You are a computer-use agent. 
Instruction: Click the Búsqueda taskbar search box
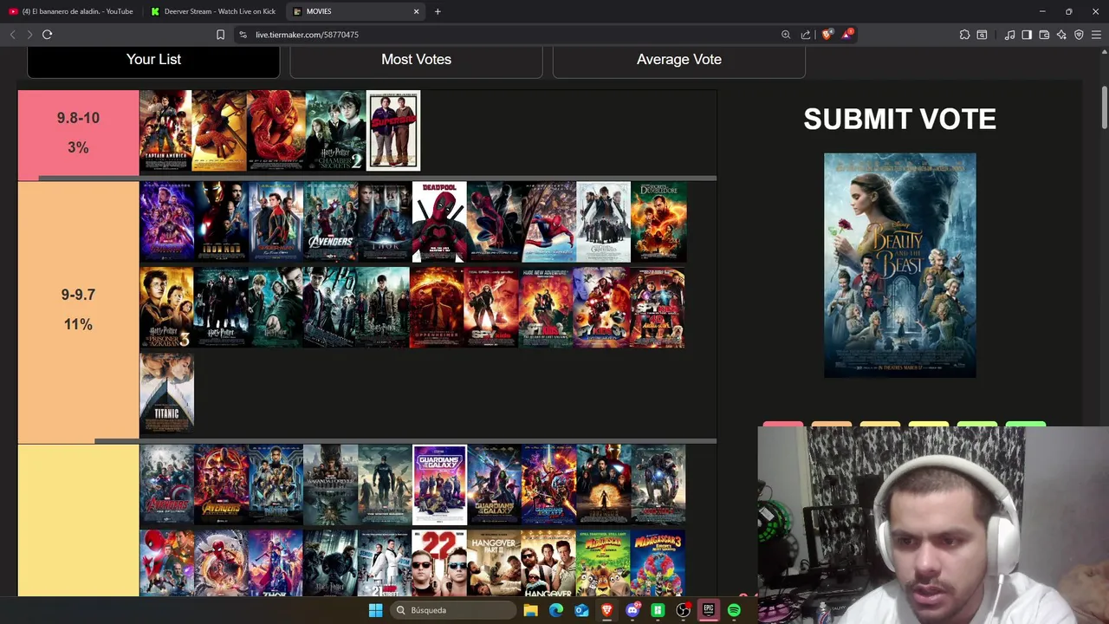(455, 610)
